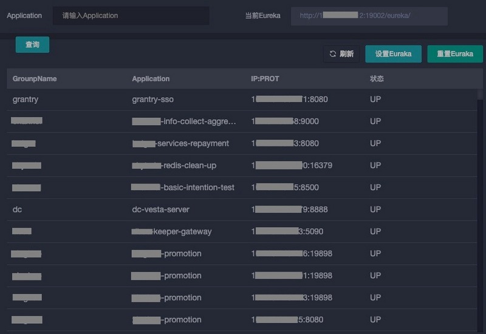Click the UP status of dc-vesta-server
The image size is (486, 334).
coord(375,210)
